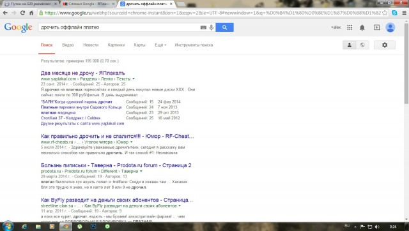Screen dimensions: 409x231
Task: Open Инструменты поиска search tools
Action: click(x=194, y=45)
